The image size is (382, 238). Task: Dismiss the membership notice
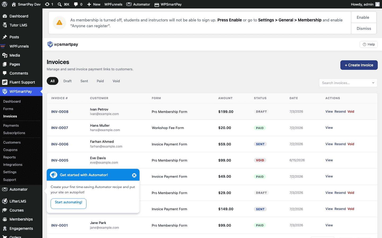(364, 29)
